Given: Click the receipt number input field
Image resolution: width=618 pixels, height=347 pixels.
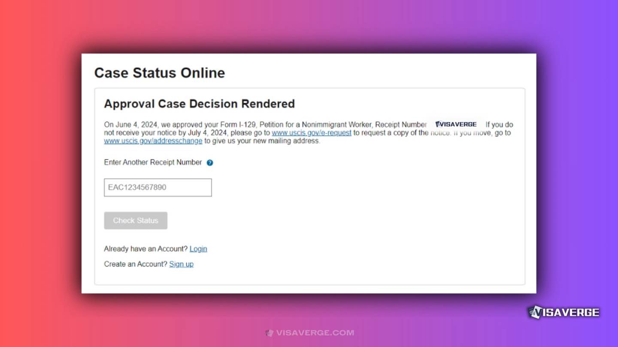Looking at the screenshot, I should [x=158, y=187].
